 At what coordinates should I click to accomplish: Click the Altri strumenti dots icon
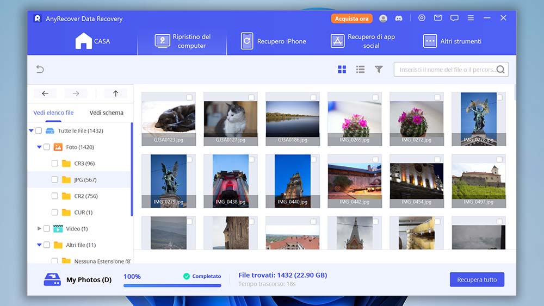click(x=430, y=41)
